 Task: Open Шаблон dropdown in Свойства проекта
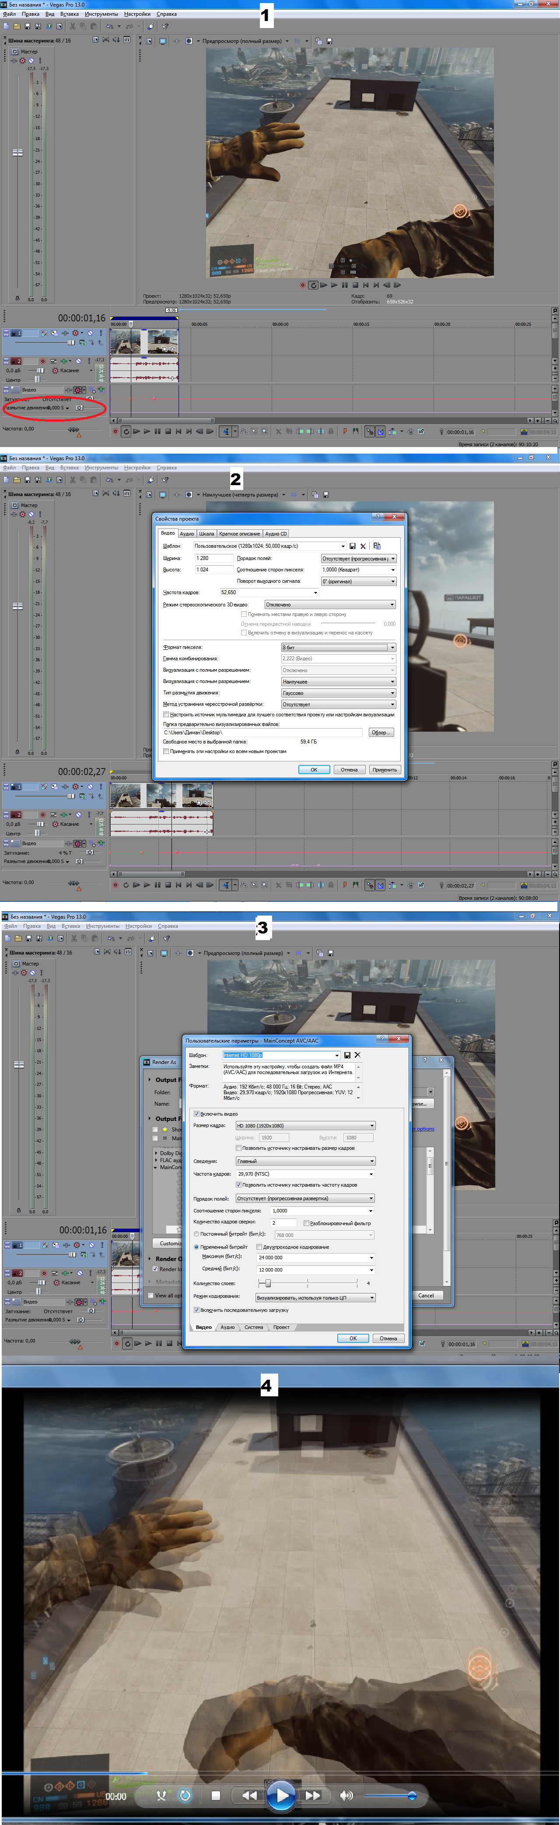pos(343,546)
